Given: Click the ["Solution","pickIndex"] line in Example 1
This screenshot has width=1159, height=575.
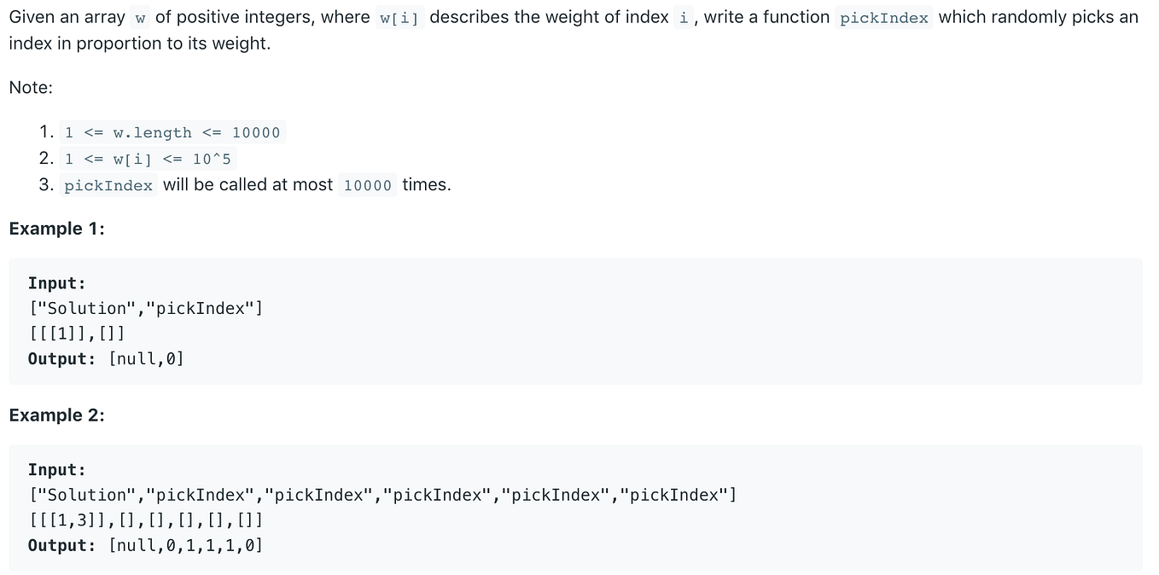Looking at the screenshot, I should 145,308.
